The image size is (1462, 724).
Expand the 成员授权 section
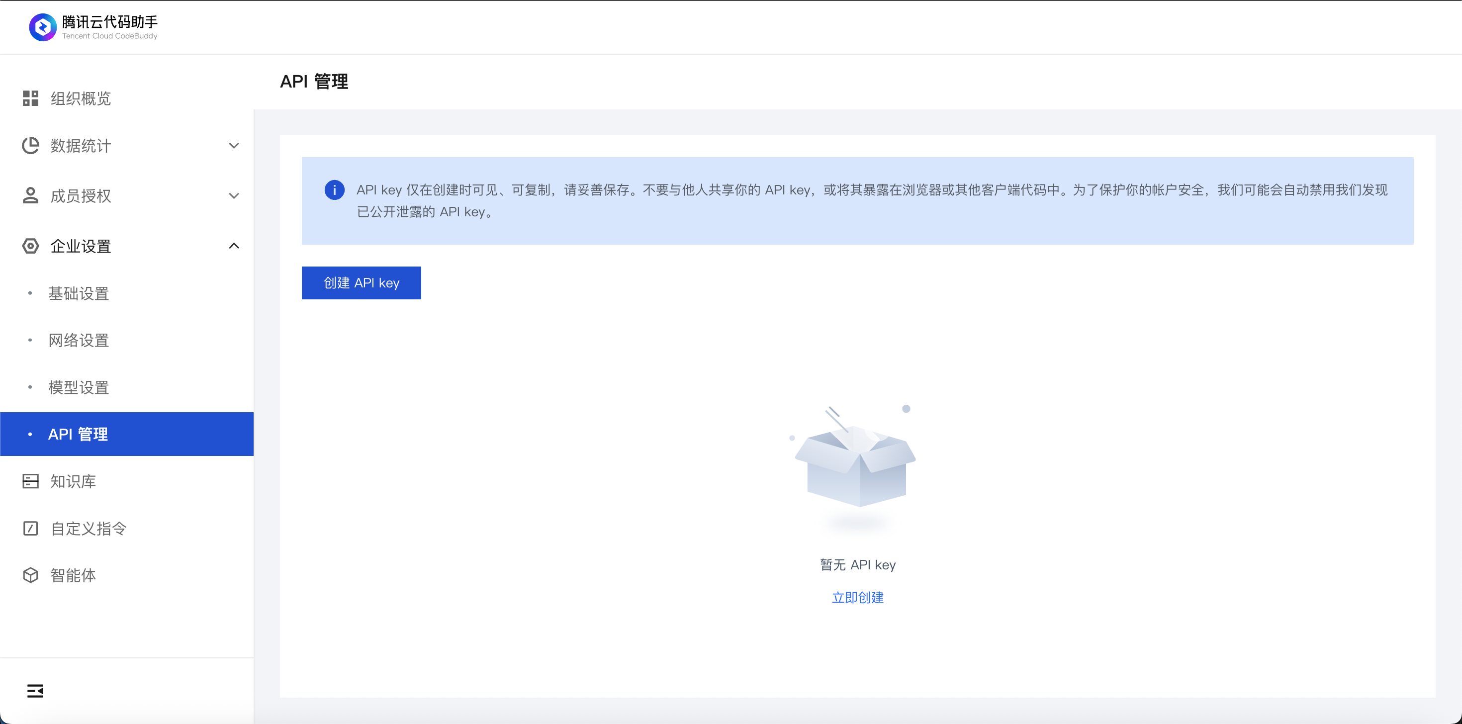tap(234, 195)
